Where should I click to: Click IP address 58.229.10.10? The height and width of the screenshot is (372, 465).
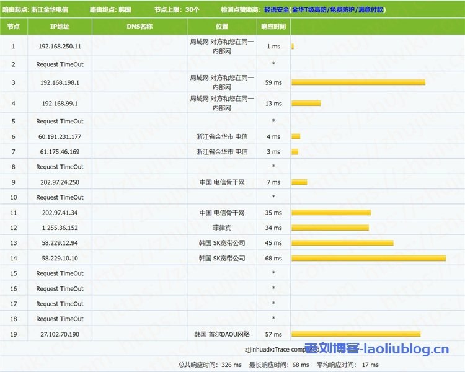click(60, 258)
